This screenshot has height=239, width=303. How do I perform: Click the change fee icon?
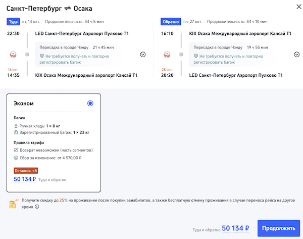click(16, 158)
